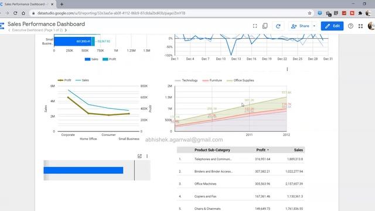Screen dimensions: 375x211
Task: Click the 2,157,657.39 sales value
Action: [295, 184]
